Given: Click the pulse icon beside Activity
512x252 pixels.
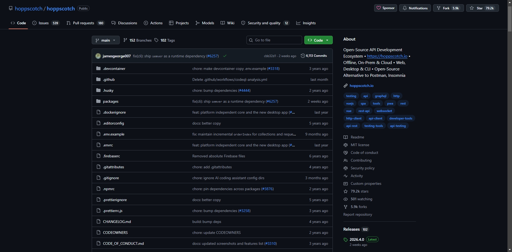Looking at the screenshot, I should tap(346, 176).
